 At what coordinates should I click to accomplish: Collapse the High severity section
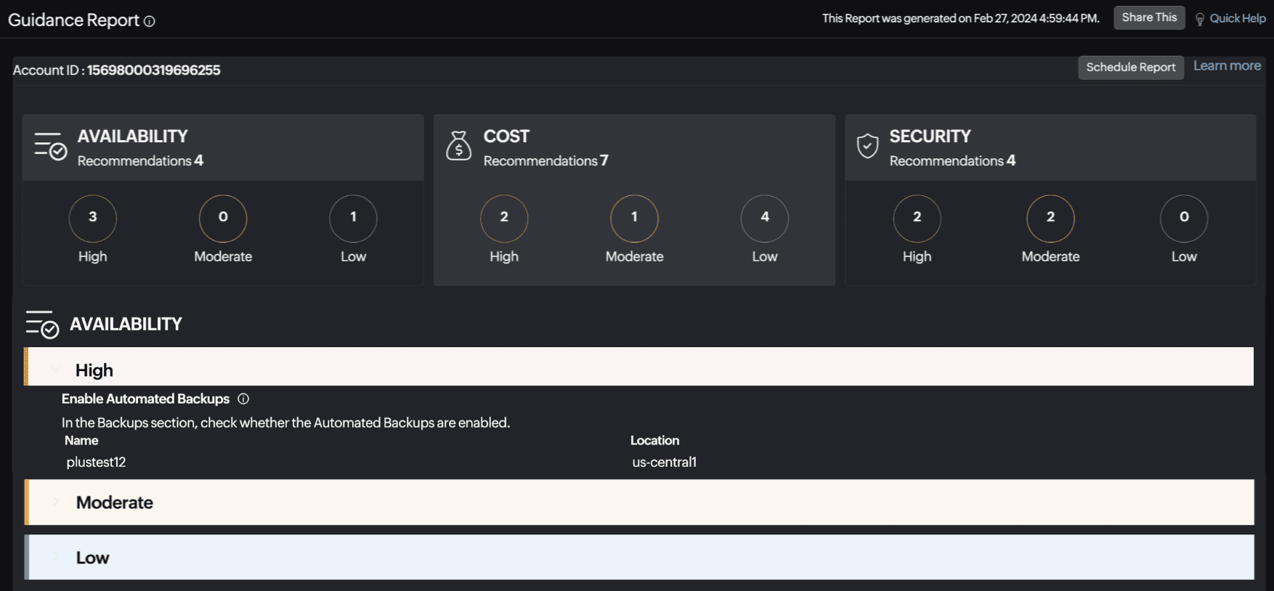56,370
